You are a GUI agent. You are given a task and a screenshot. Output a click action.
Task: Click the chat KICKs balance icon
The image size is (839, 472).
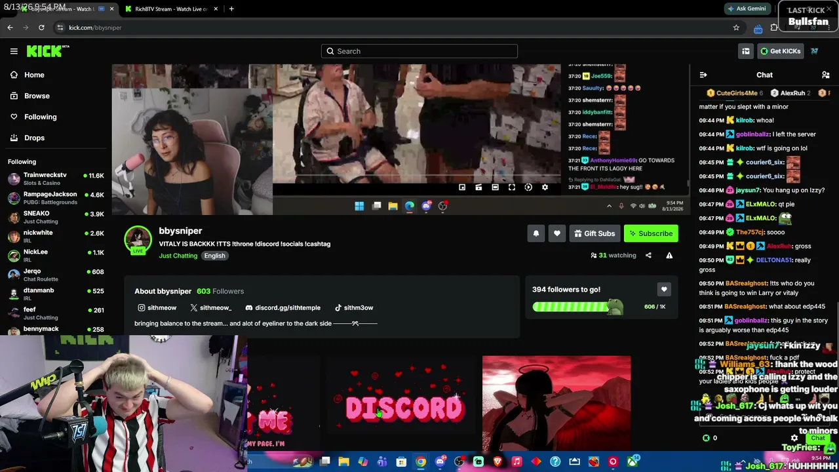pyautogui.click(x=706, y=438)
